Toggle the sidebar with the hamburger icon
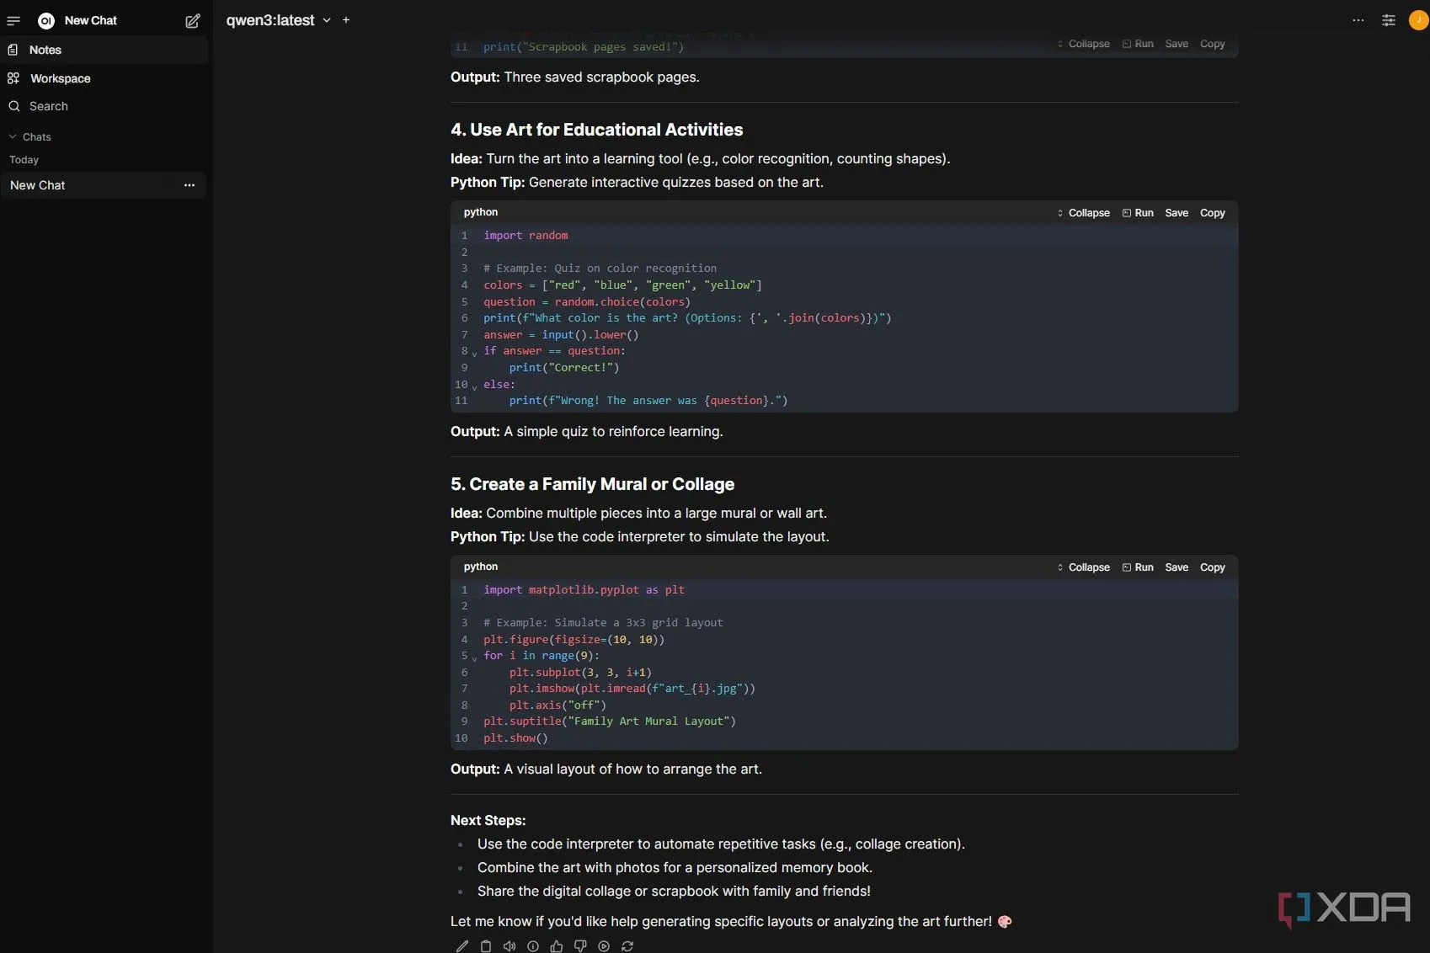Screen dimensions: 1430x953 coord(13,20)
